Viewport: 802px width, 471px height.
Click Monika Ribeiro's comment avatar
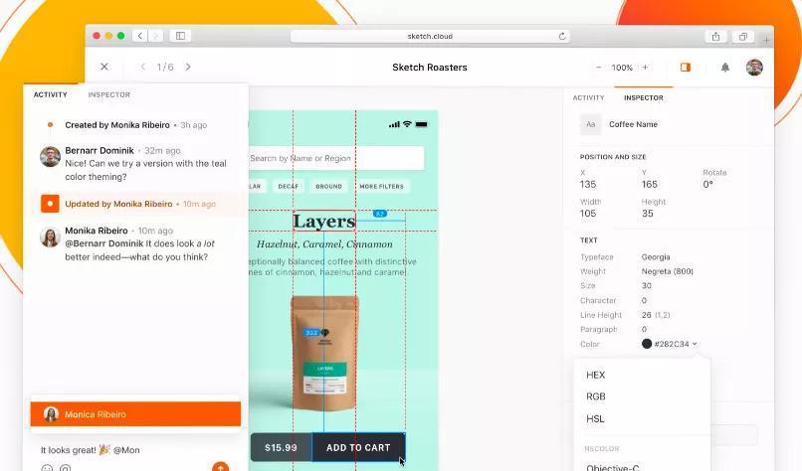pos(50,237)
